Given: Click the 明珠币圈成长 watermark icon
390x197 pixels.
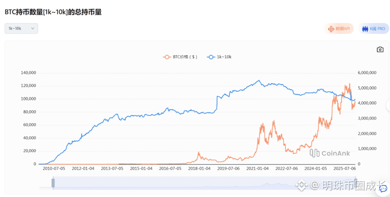Looking at the screenshot, I should 302,185.
